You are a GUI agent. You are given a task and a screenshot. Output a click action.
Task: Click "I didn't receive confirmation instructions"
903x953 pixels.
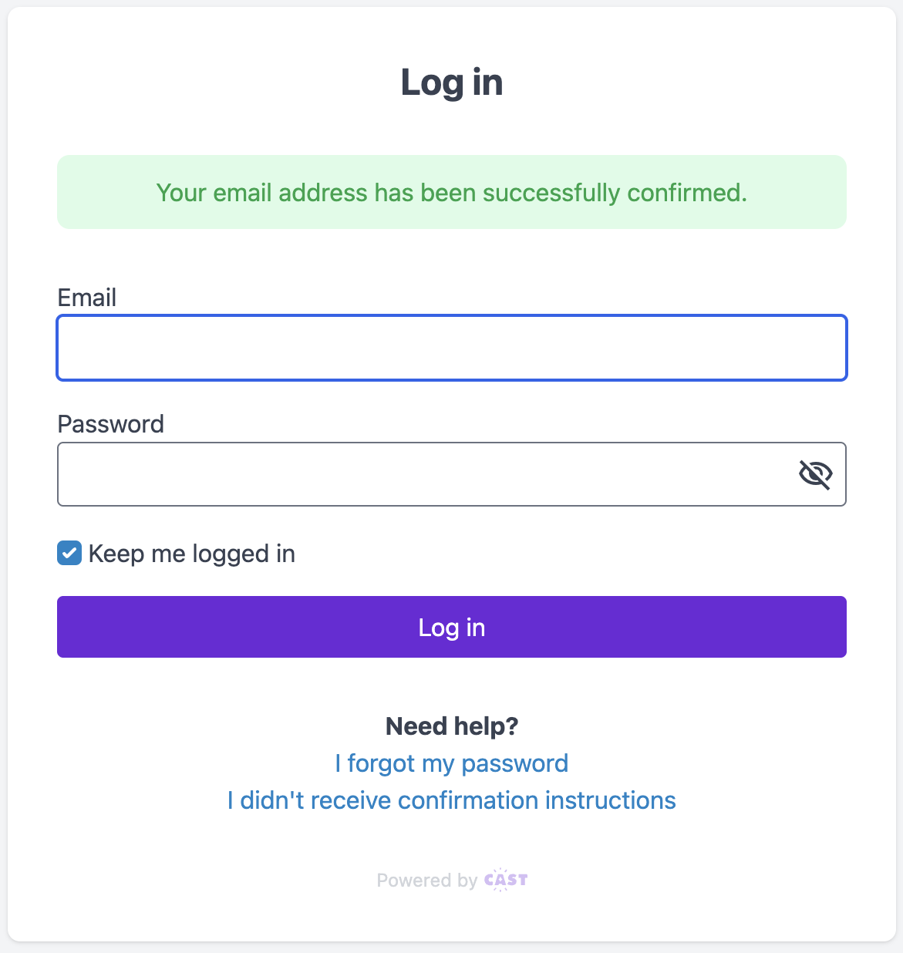(451, 800)
